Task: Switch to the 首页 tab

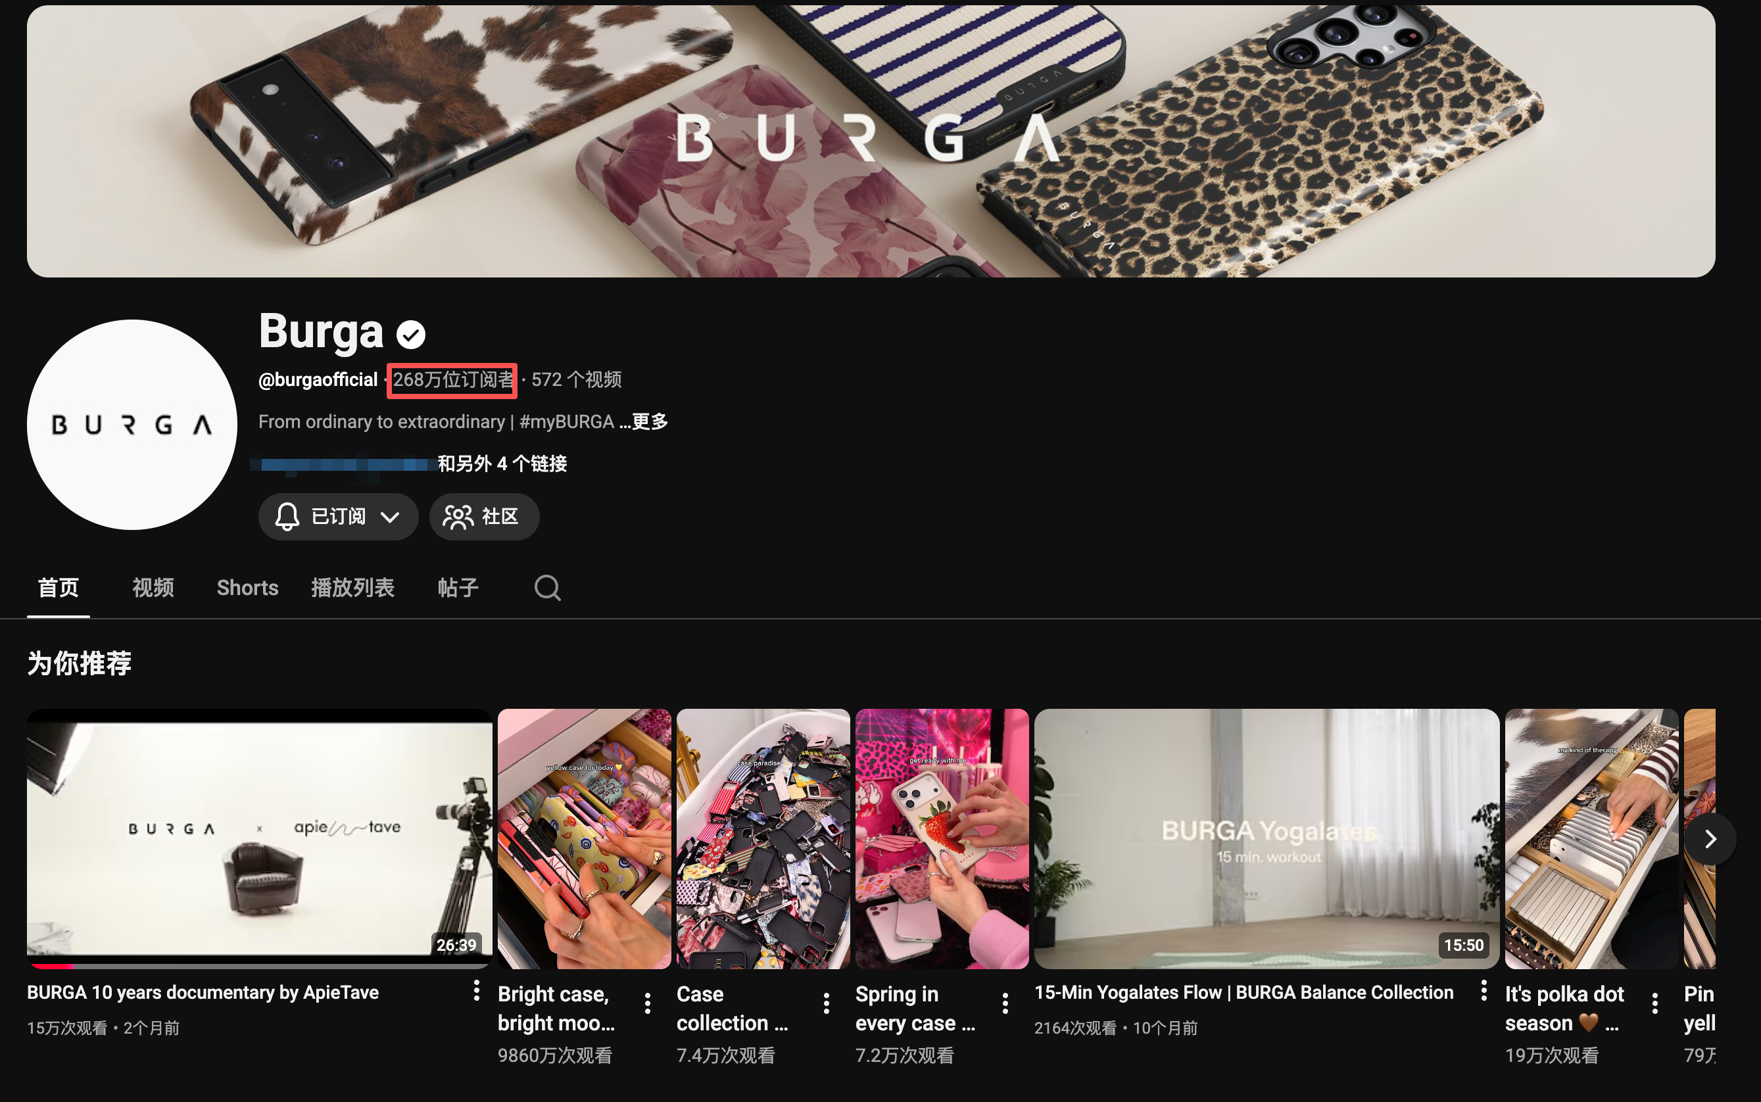Action: (59, 587)
